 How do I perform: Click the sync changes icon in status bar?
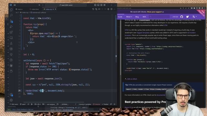point(28,104)
